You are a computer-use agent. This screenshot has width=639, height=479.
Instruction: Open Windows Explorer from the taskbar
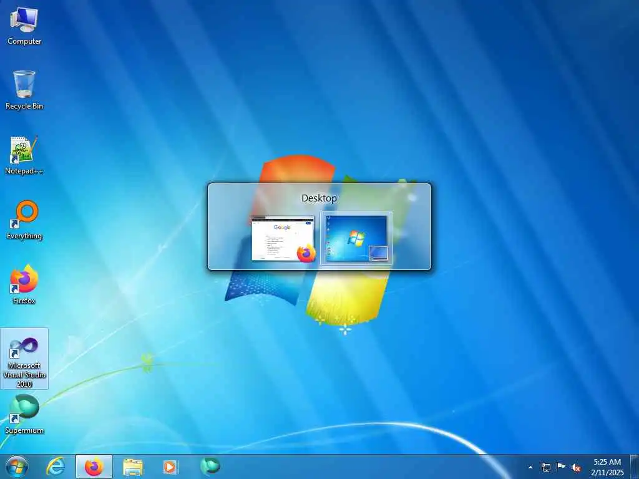pos(133,467)
